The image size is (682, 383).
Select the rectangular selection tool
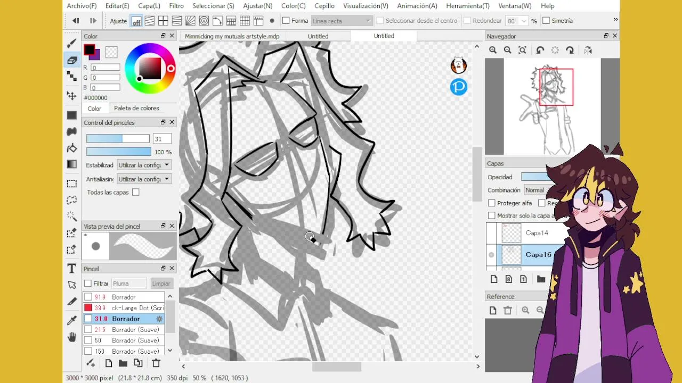click(x=71, y=184)
